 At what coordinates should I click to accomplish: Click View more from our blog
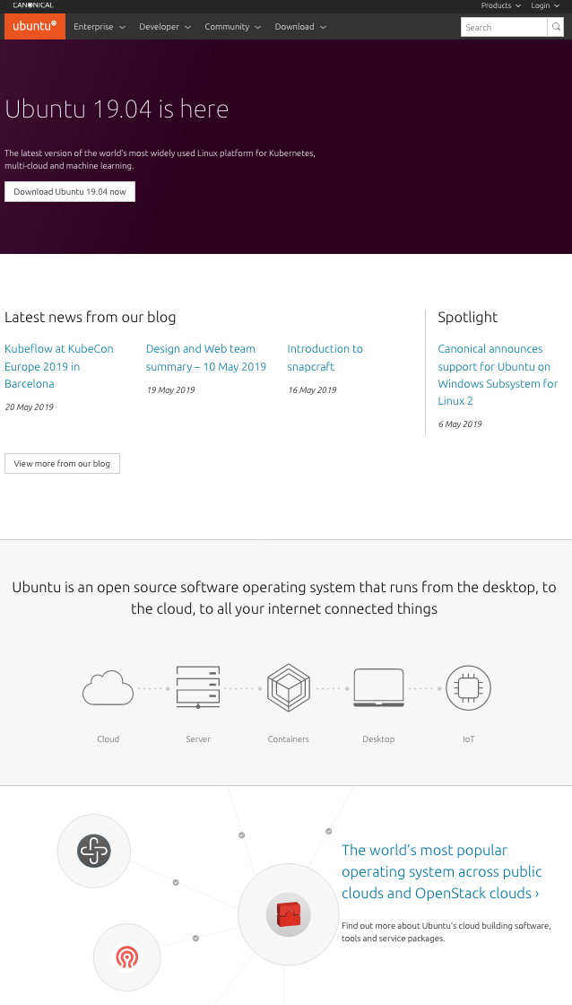[x=62, y=463]
